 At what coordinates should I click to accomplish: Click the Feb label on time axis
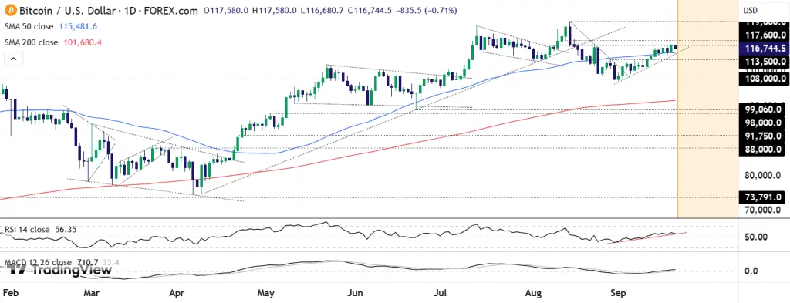[10, 292]
